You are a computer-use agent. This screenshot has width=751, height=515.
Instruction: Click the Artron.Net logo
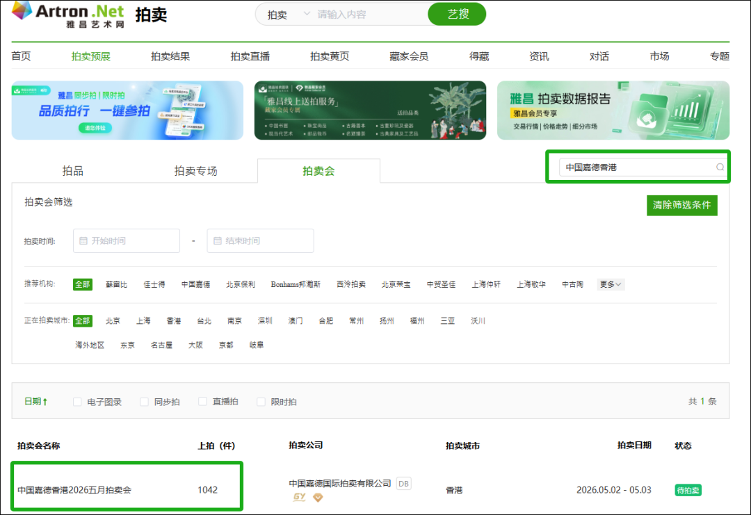click(68, 15)
